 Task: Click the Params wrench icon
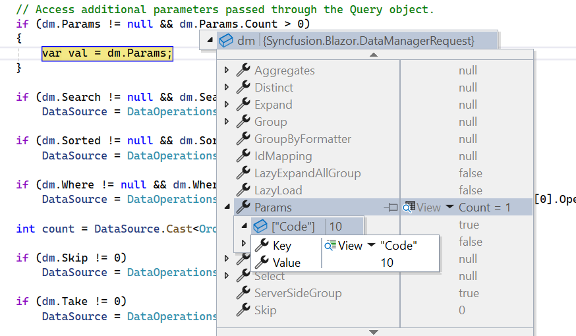[x=243, y=207]
